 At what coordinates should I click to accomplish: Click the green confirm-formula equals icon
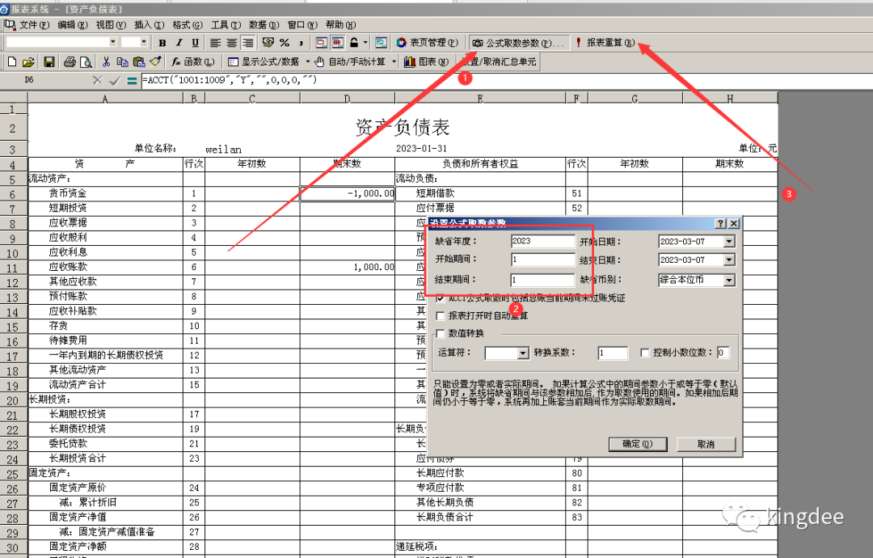(132, 80)
